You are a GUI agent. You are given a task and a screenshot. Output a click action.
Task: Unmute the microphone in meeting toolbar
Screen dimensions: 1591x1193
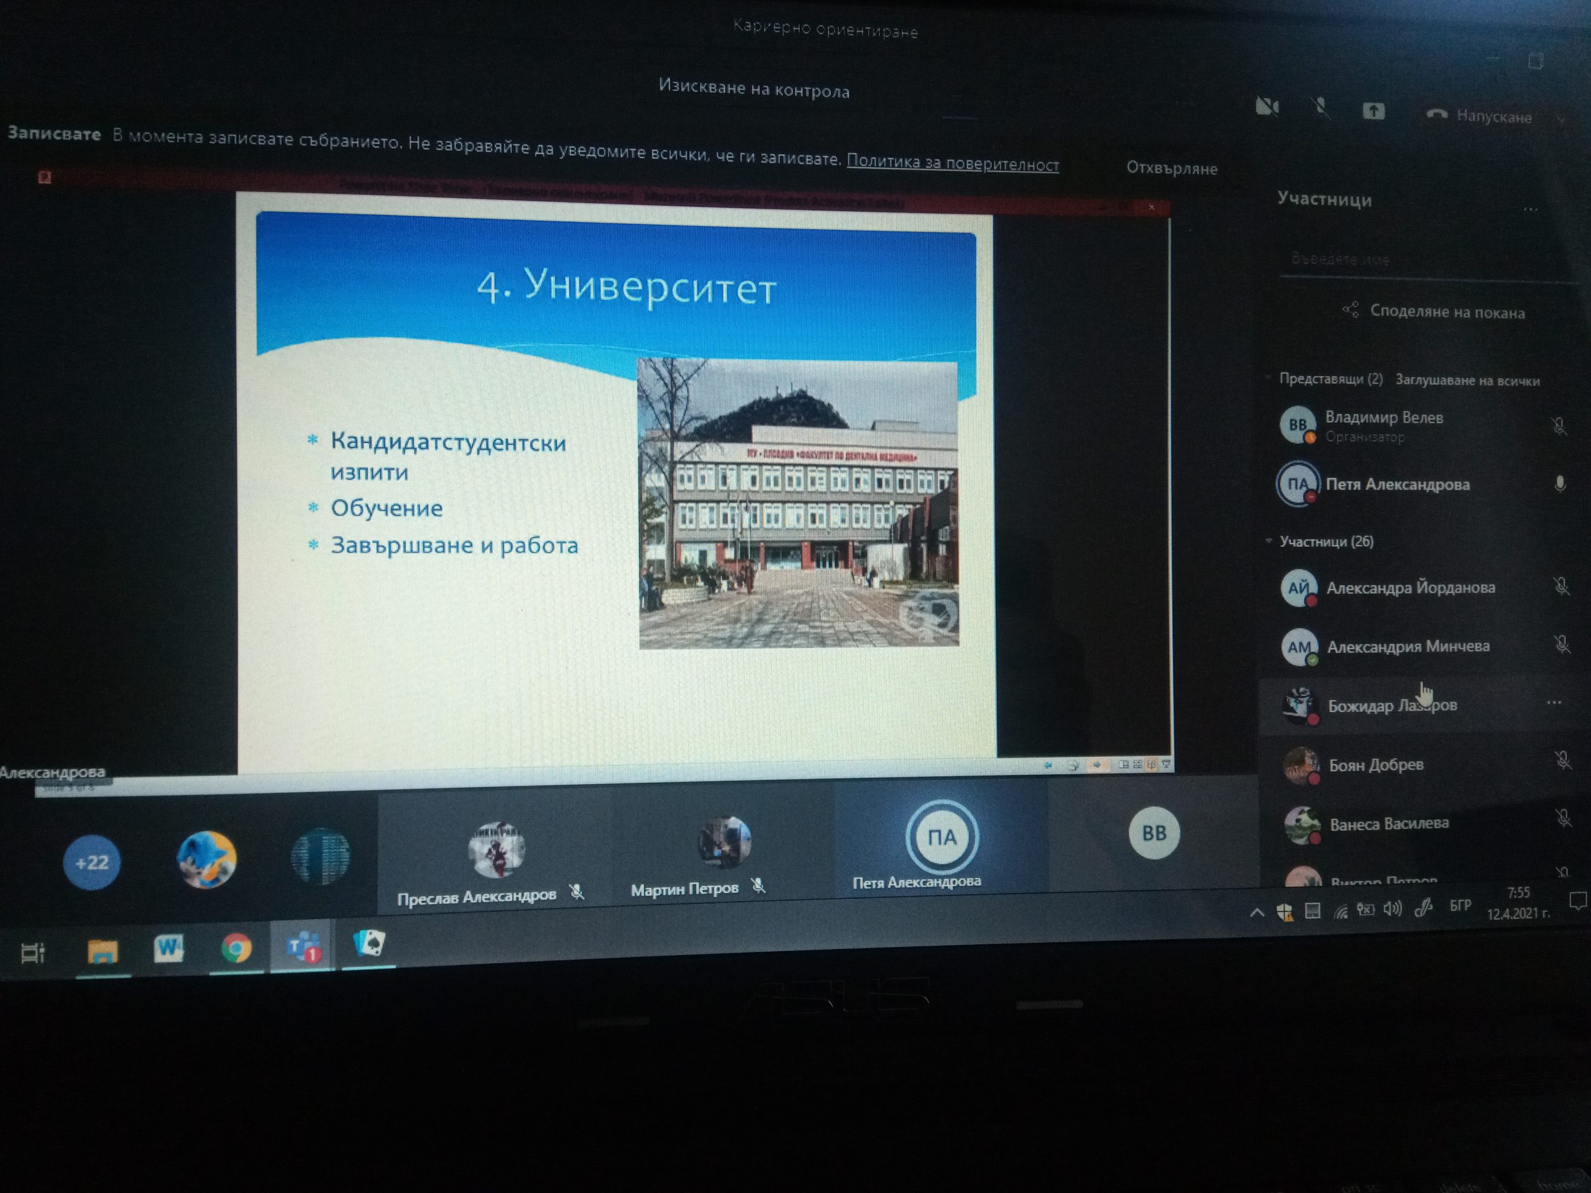pos(1320,109)
